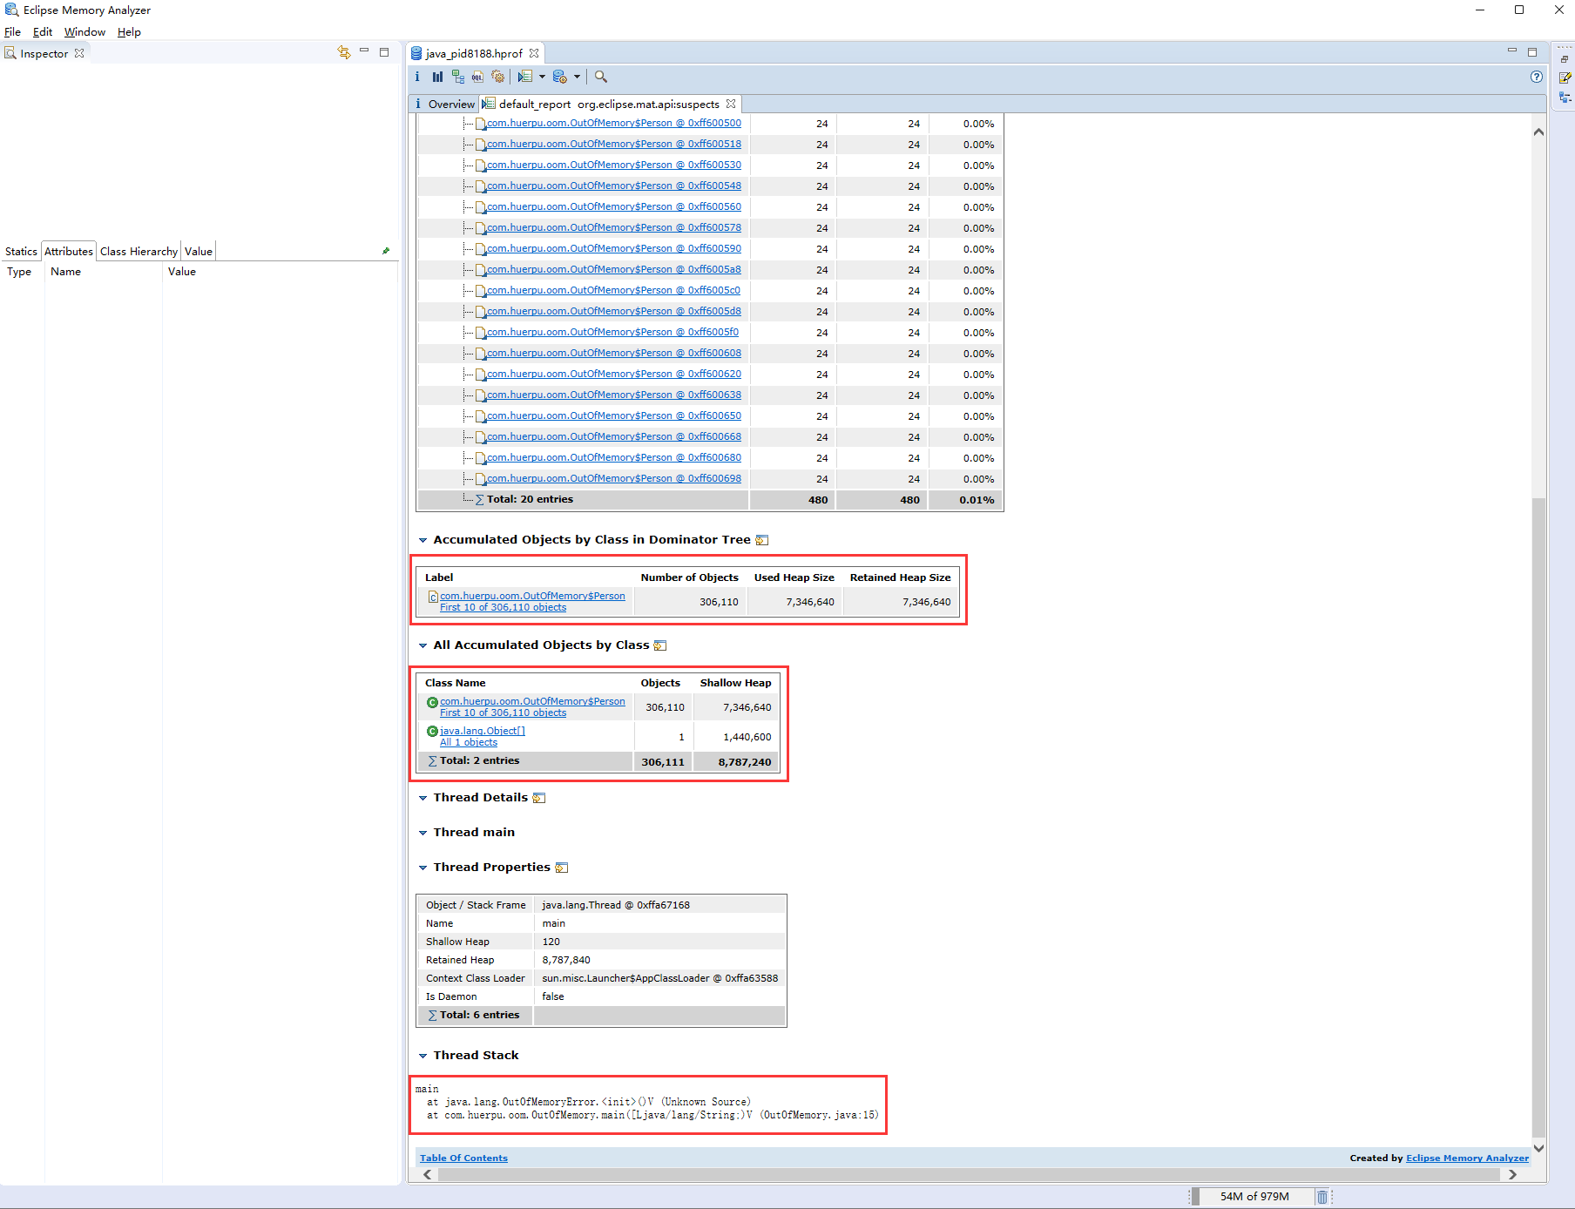Click the Find Object by Address magnifier
Viewport: 1575px width, 1209px height.
[601, 77]
